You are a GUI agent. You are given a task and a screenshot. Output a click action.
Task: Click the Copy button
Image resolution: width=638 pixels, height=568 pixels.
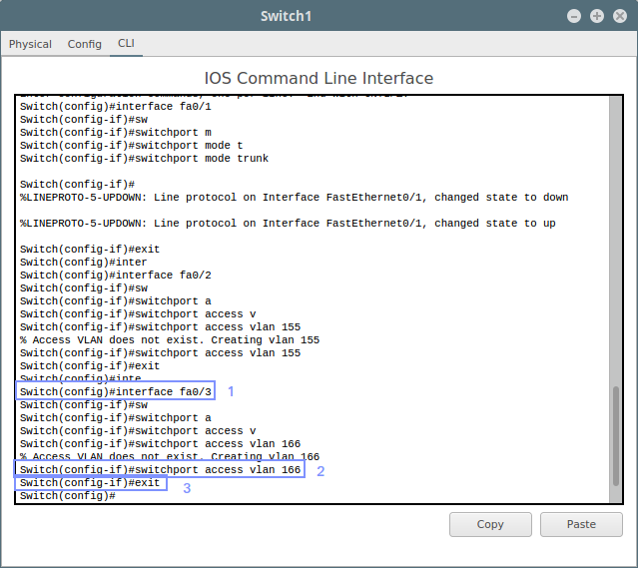pyautogui.click(x=490, y=524)
